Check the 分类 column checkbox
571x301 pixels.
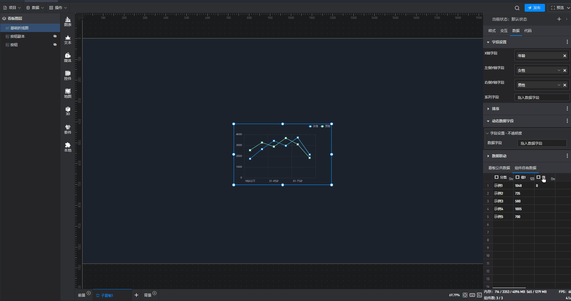tap(497, 177)
